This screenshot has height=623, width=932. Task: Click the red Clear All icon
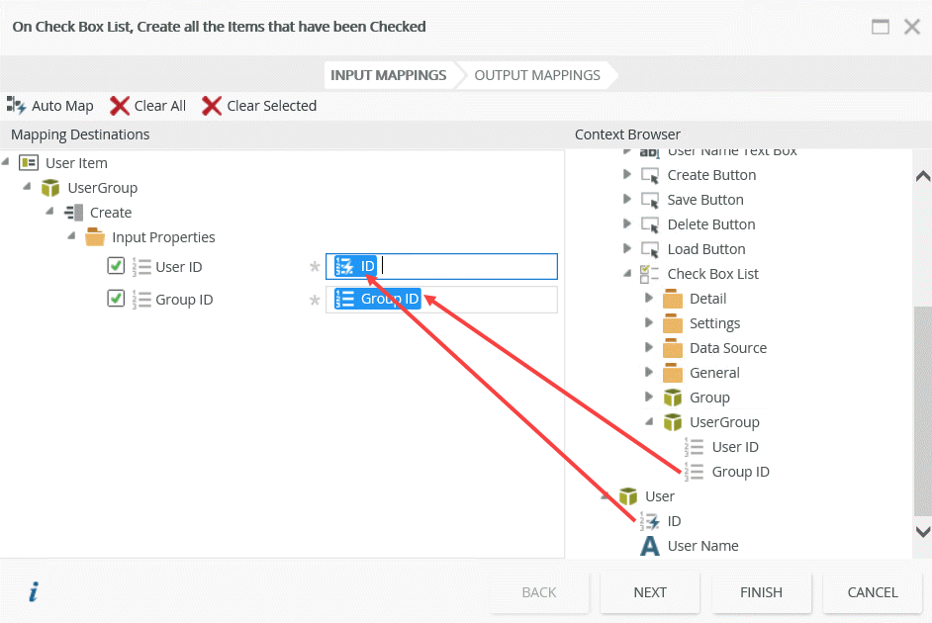pyautogui.click(x=120, y=105)
